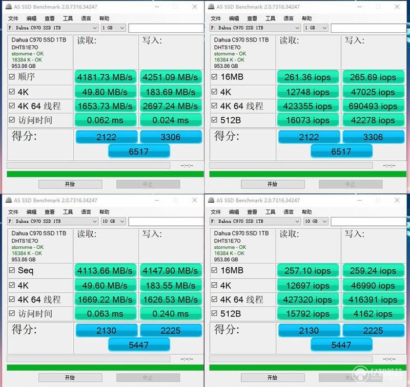Open the 工具 menu in the 10 GB iops window
This screenshot has width=410, height=387.
pyautogui.click(x=270, y=212)
